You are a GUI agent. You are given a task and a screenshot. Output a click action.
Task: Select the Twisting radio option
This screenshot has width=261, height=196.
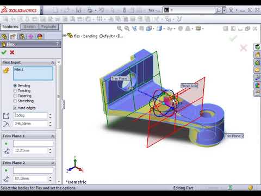(x=15, y=90)
